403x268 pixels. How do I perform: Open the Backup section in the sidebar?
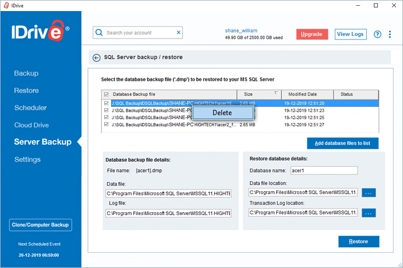pyautogui.click(x=26, y=73)
